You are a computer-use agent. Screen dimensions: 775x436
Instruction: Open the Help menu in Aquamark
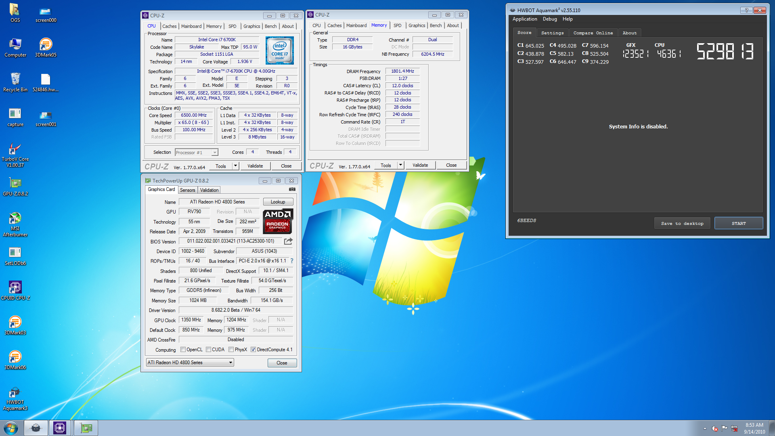click(568, 19)
